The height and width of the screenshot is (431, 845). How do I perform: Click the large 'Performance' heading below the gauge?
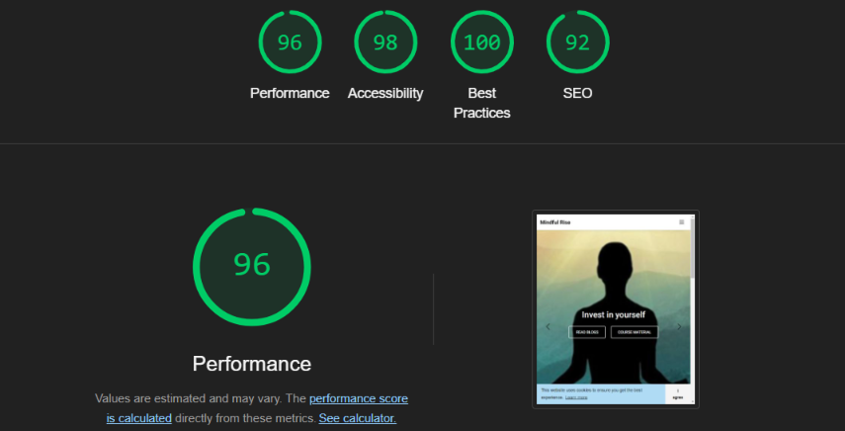[x=252, y=364]
